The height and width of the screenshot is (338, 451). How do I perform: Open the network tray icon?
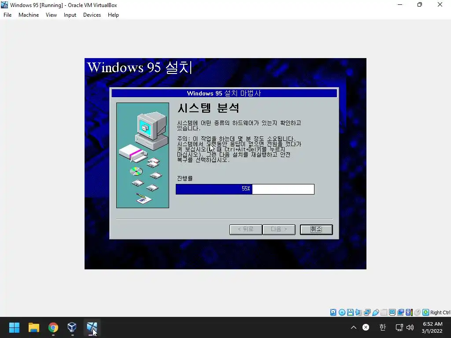tap(399, 327)
